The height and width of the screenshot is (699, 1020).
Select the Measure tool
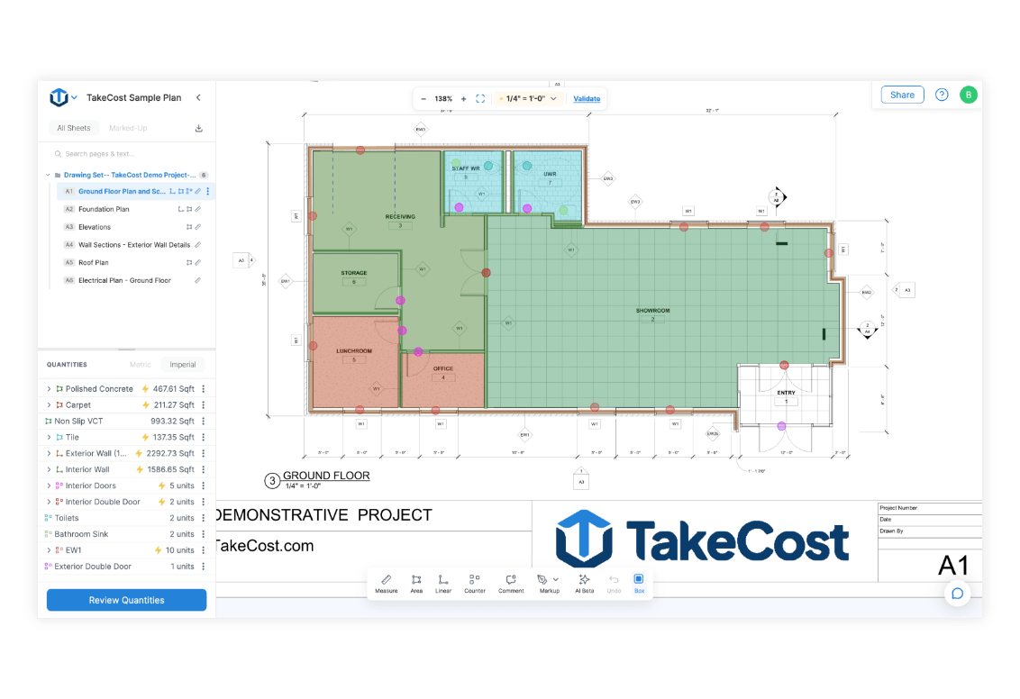386,584
